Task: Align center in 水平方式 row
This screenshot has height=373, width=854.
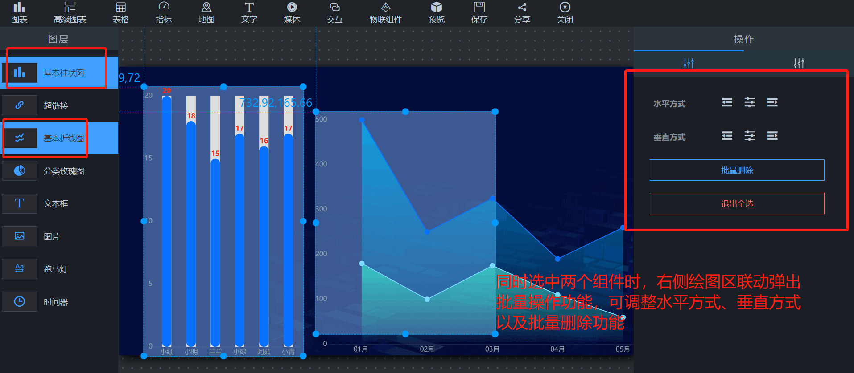Action: pyautogui.click(x=750, y=103)
